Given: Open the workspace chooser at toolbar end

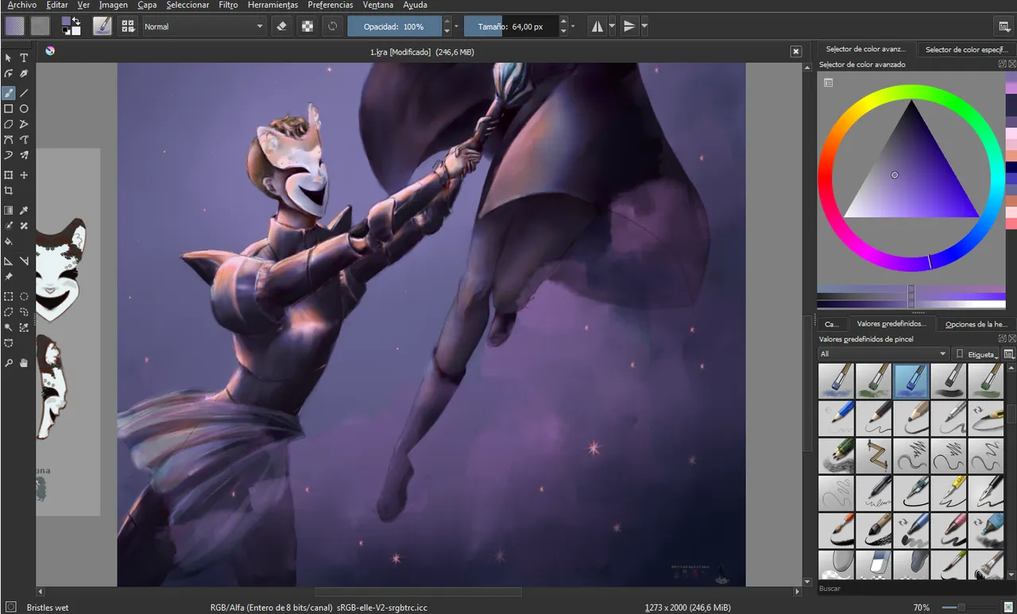Looking at the screenshot, I should pos(1004,26).
